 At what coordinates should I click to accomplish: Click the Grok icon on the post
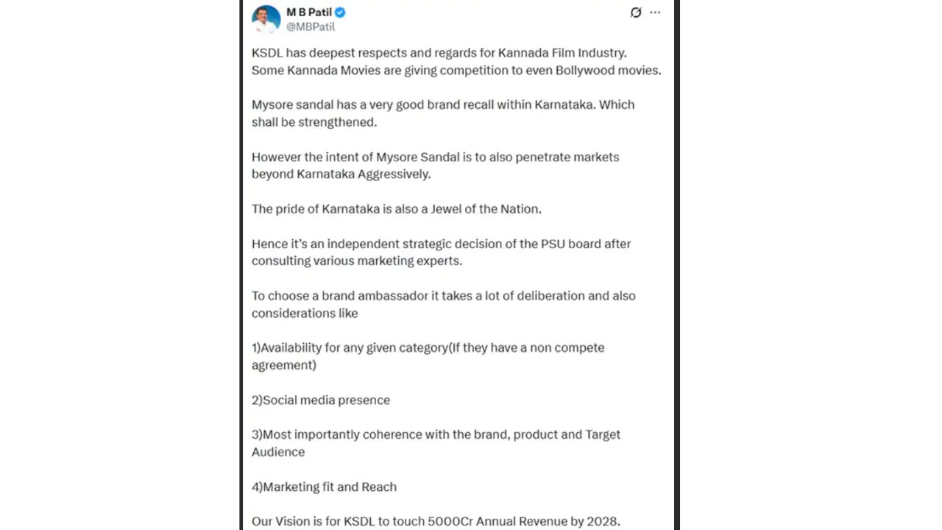(x=636, y=13)
